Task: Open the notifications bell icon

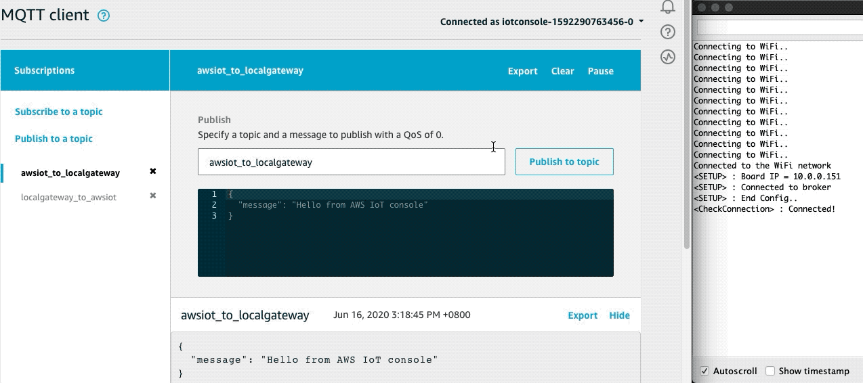Action: click(x=668, y=7)
